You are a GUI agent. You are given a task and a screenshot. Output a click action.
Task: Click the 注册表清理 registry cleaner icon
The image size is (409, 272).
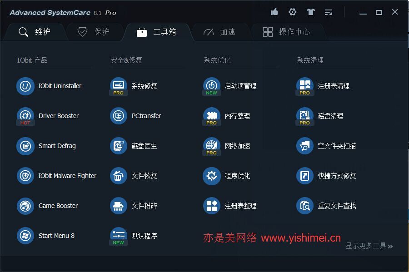tap(305, 86)
